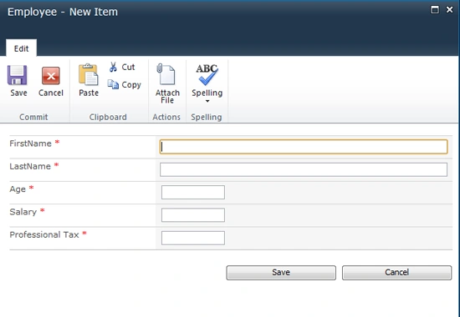
Task: Select the Cut scissors icon
Action: point(113,67)
